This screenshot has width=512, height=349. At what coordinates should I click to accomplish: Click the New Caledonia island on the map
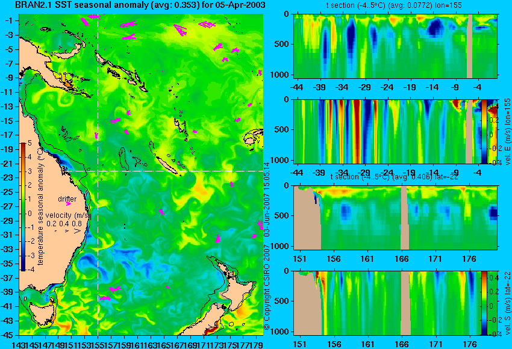[167, 165]
